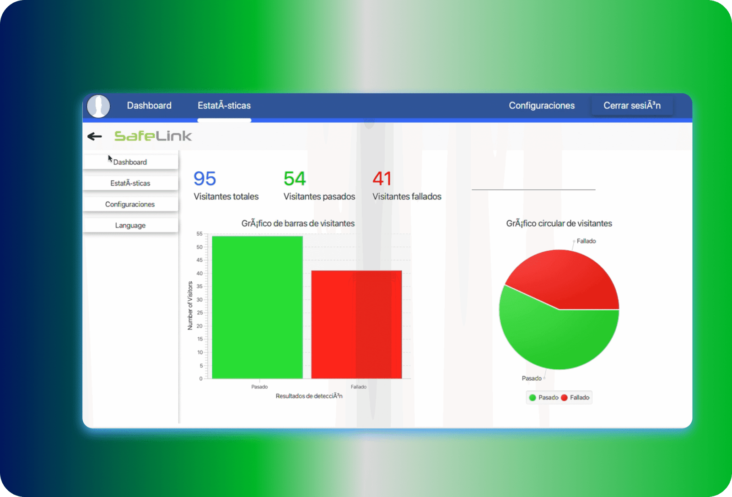Open Dashboard tab in the blue navbar
The image size is (732, 497).
coord(149,106)
